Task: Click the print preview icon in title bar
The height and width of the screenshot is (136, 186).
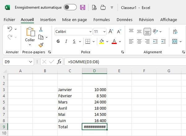Action: click(94, 7)
